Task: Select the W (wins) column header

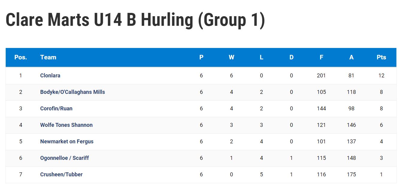Action: tap(231, 57)
